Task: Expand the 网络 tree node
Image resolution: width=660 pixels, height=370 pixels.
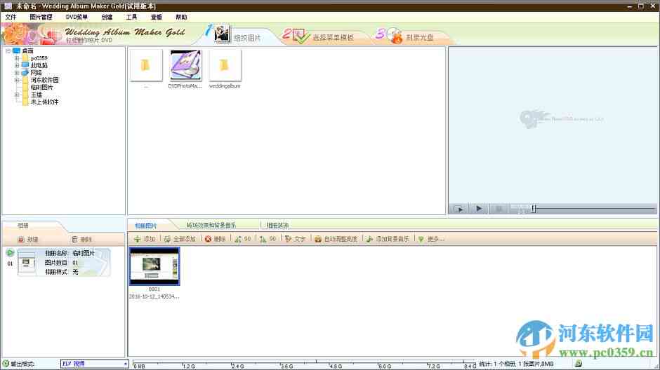Action: (17, 73)
